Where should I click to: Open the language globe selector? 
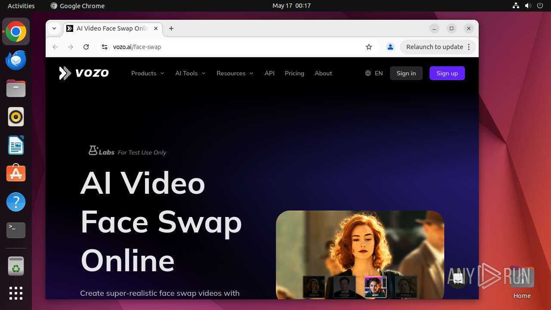(x=374, y=73)
